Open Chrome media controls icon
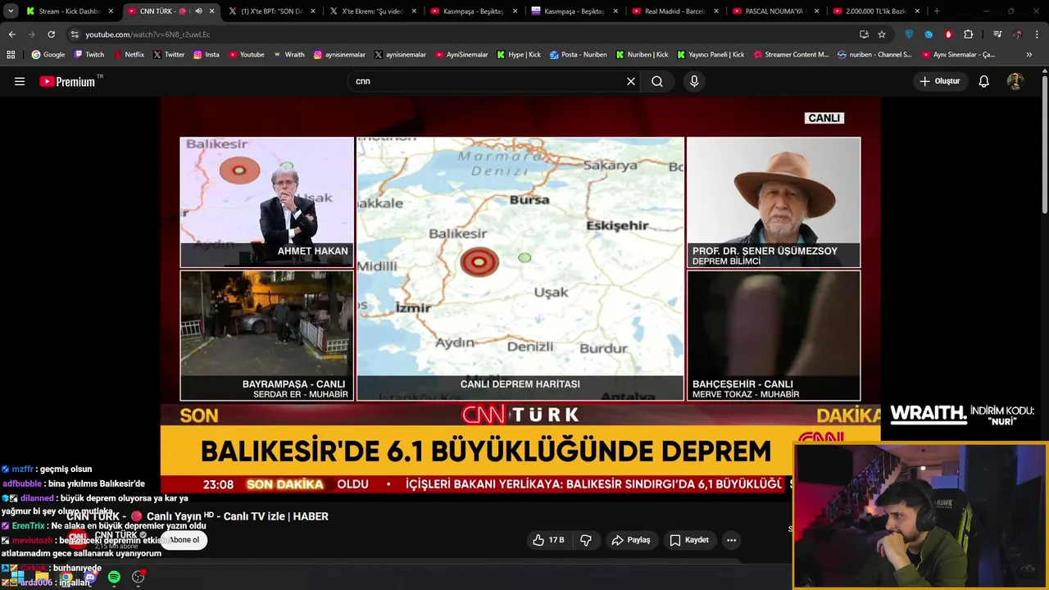Image resolution: width=1049 pixels, height=590 pixels. click(997, 34)
